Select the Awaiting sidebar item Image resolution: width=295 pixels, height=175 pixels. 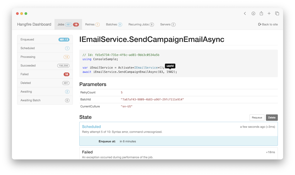pos(45,91)
